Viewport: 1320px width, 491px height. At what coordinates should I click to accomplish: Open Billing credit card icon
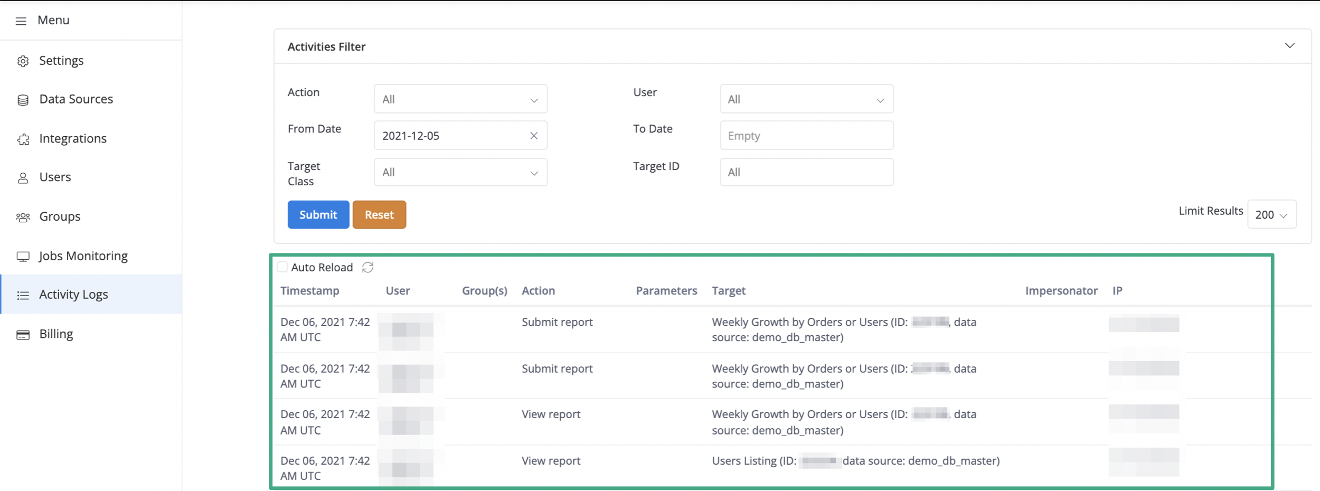coord(23,335)
